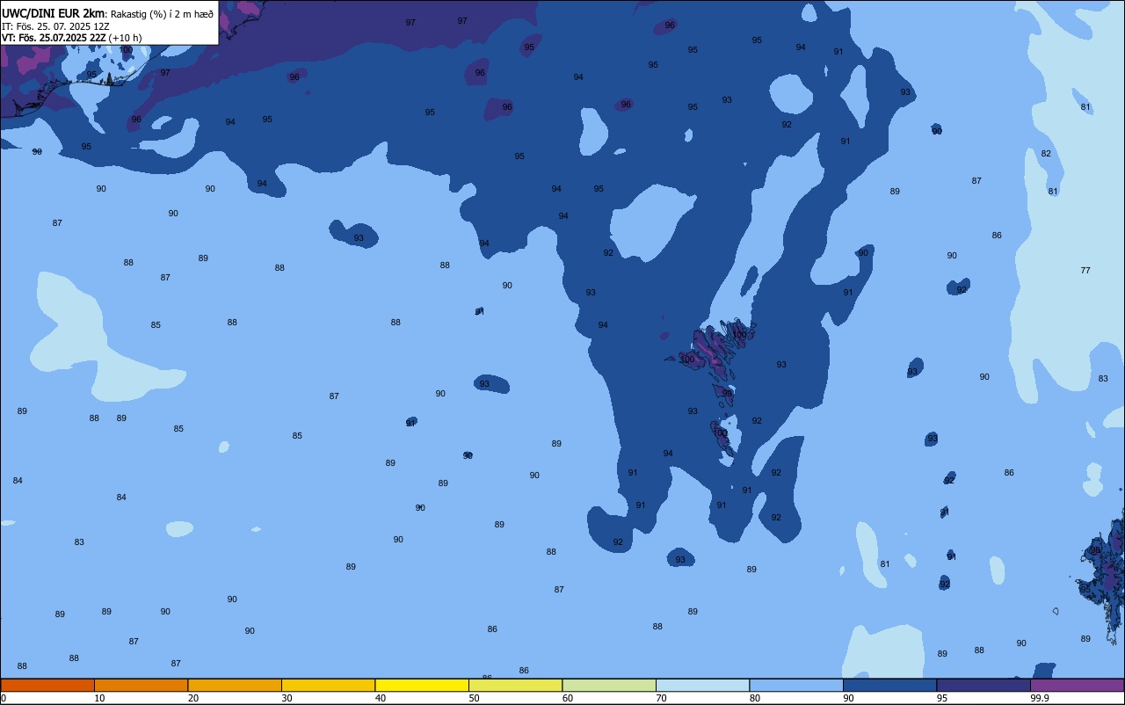Click the title 'UWC/DINI EUR 2km'
The width and height of the screenshot is (1125, 705).
click(x=54, y=13)
